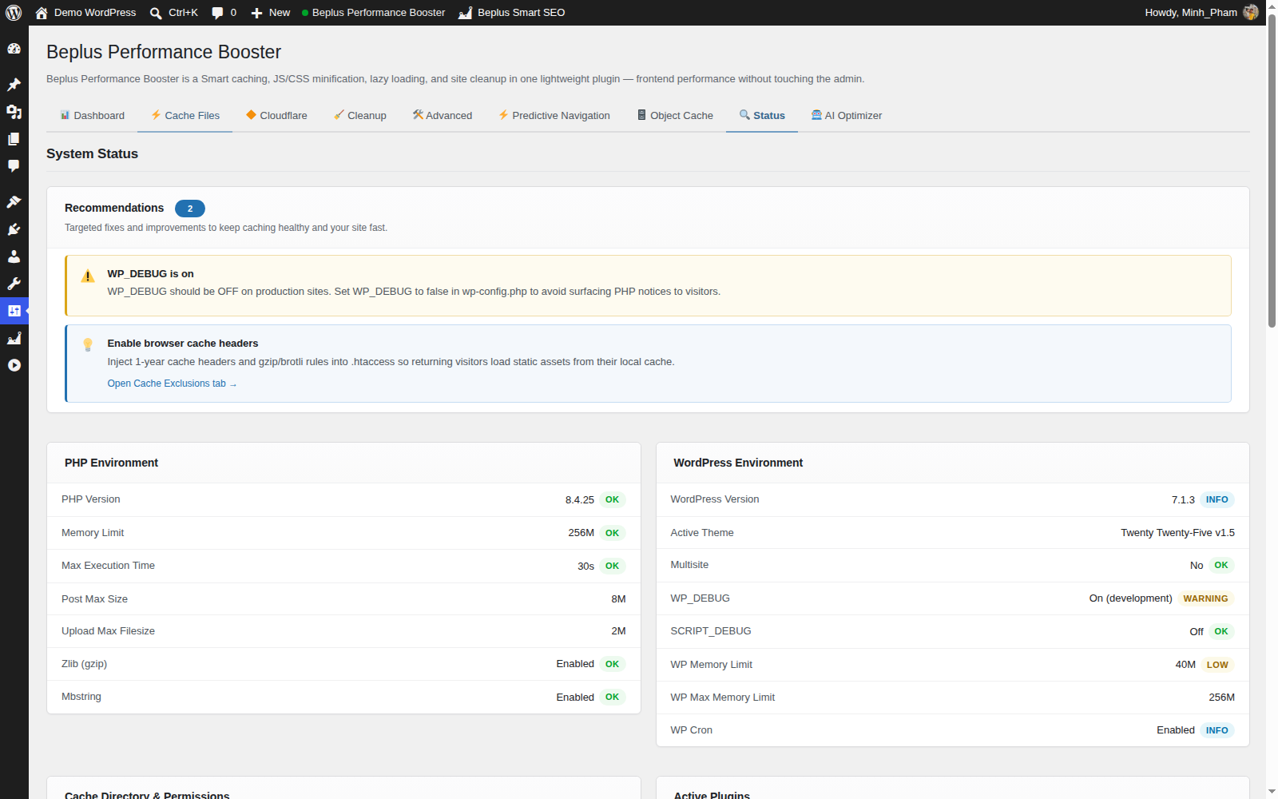Click the OK badge for PHP Version
The image size is (1278, 799).
pyautogui.click(x=612, y=499)
